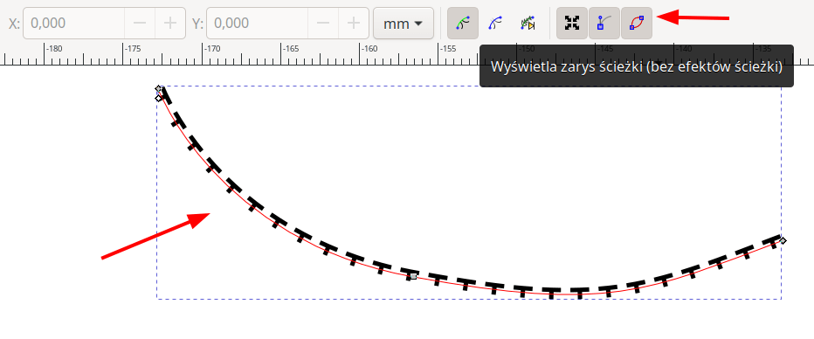Toggle the edit clipping path button
This screenshot has width=814, height=339.
[463, 23]
